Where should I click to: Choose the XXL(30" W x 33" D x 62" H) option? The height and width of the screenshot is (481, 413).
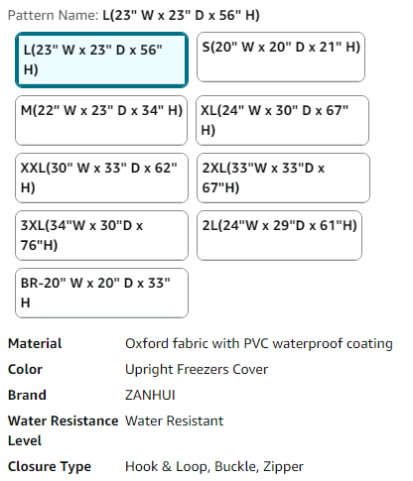pyautogui.click(x=101, y=178)
